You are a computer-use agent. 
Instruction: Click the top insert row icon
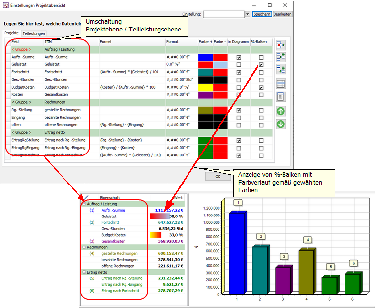coord(281,57)
